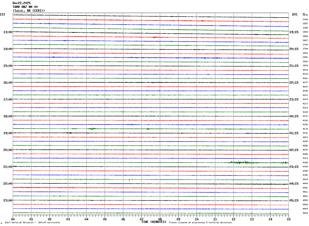
Task: Click the DC offset value 4276
Action: coord(305,150)
